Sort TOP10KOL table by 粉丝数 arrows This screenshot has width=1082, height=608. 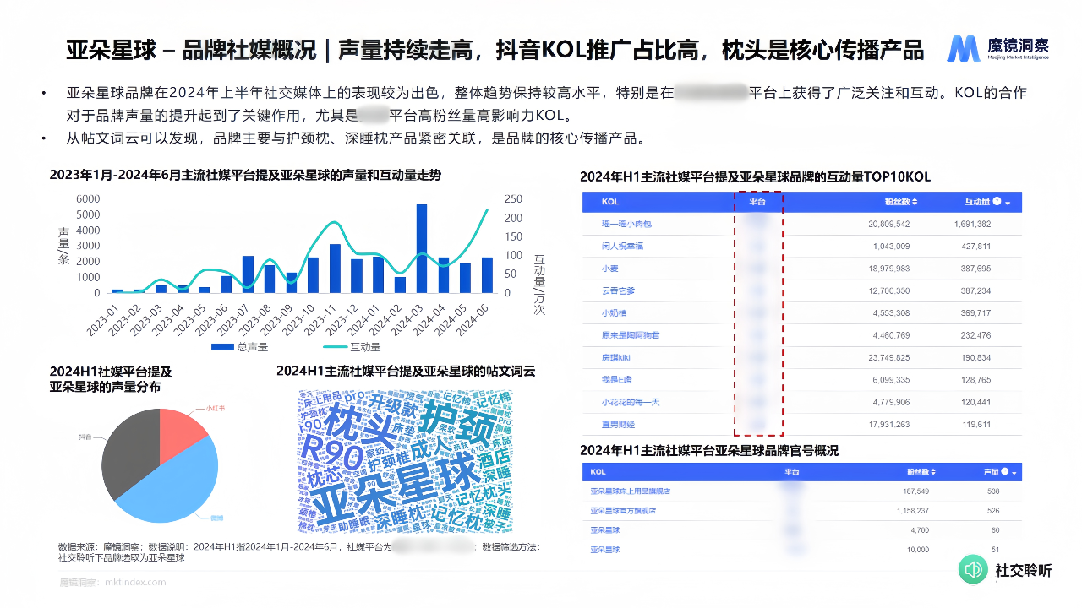coord(915,202)
